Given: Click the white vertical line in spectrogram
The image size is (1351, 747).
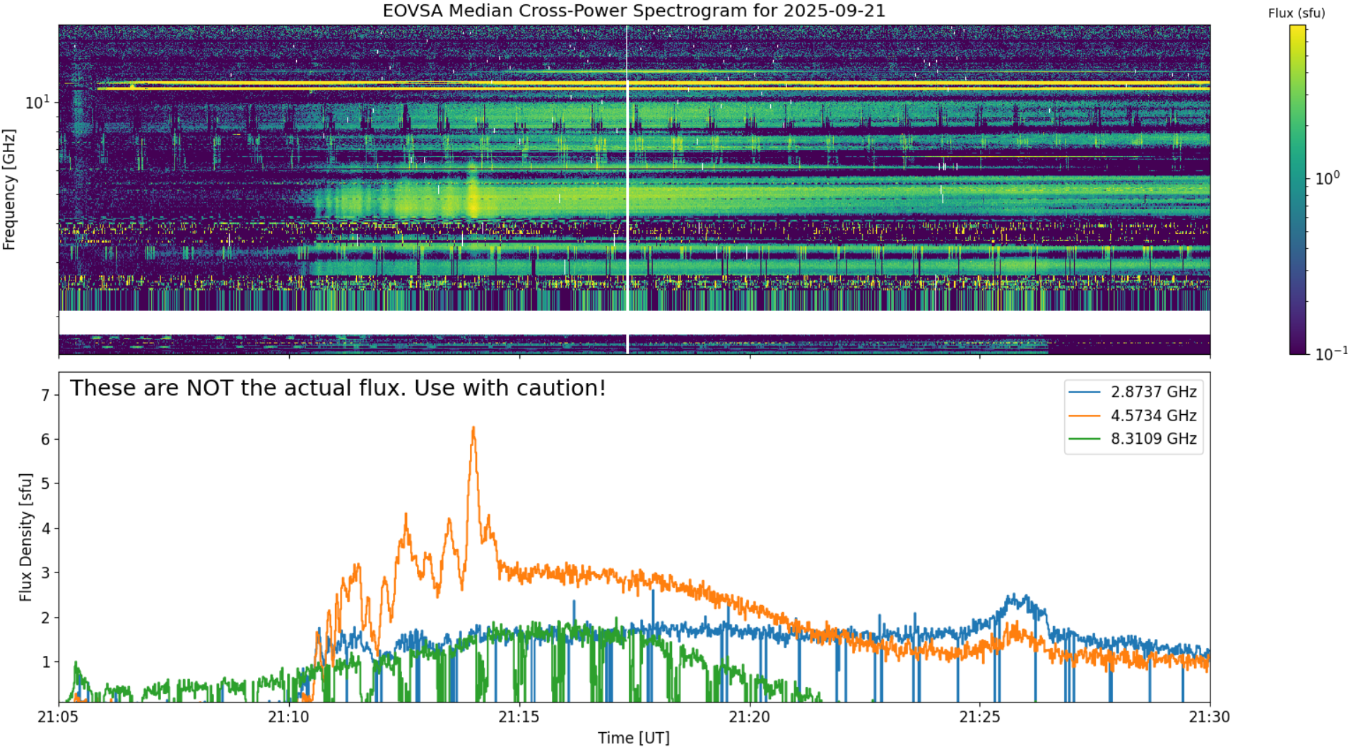Looking at the screenshot, I should (627, 189).
